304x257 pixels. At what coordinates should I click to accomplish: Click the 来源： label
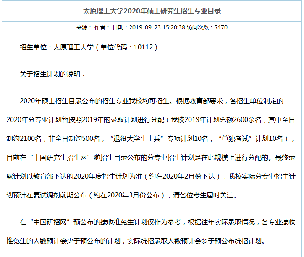point(84,27)
